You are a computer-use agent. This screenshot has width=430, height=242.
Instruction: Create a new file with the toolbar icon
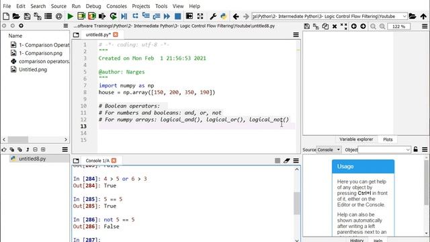coord(6,16)
